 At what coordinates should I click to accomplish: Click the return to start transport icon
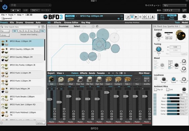click(128, 17)
